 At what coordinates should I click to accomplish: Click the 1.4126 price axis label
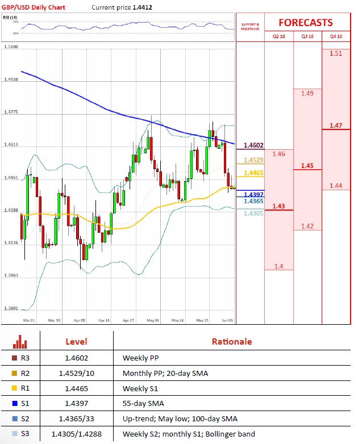pos(11,242)
